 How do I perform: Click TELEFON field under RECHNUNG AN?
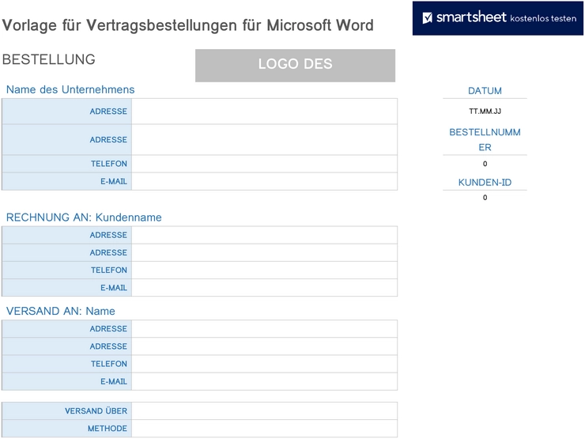coord(265,271)
